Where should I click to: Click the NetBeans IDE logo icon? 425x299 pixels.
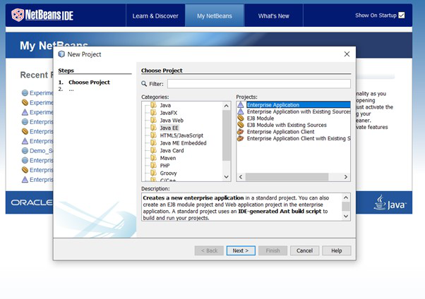click(x=18, y=15)
